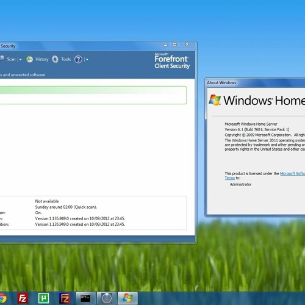Click the About Windows title bar
Image resolution: width=305 pixels, height=305 pixels.
click(255, 82)
